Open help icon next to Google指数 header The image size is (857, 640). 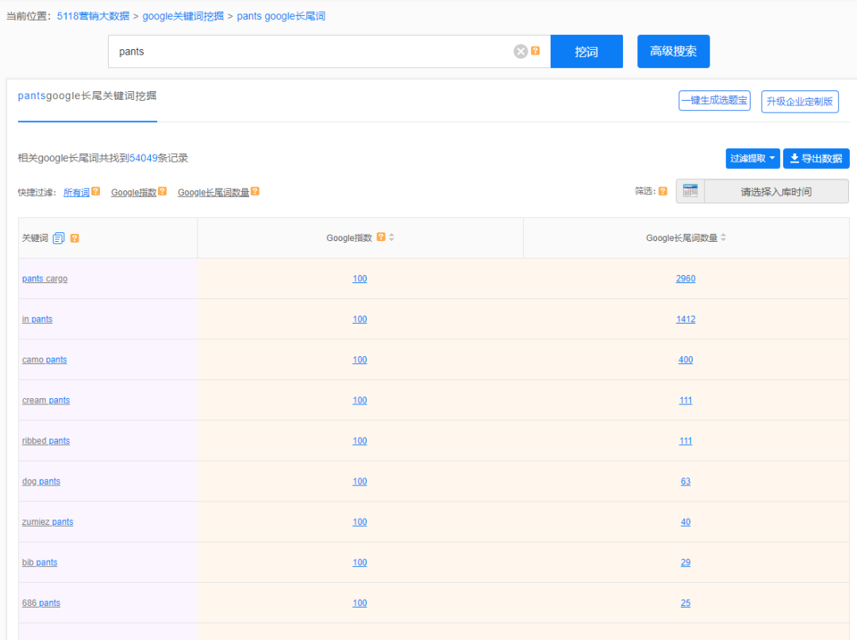pos(381,237)
